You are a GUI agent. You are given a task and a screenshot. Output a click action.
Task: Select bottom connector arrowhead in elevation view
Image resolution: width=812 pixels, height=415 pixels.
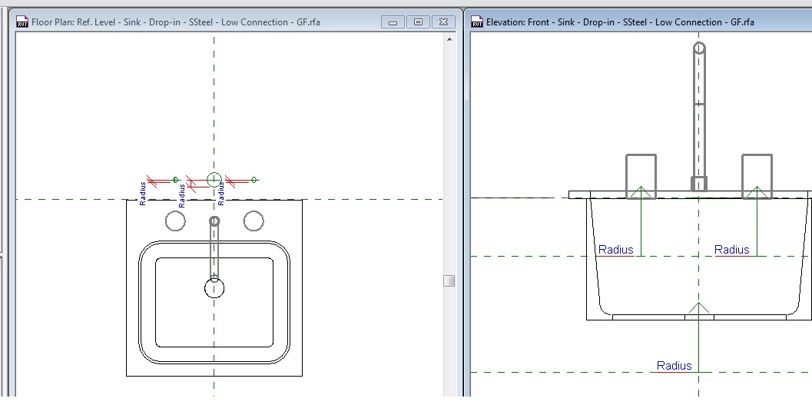tap(698, 307)
